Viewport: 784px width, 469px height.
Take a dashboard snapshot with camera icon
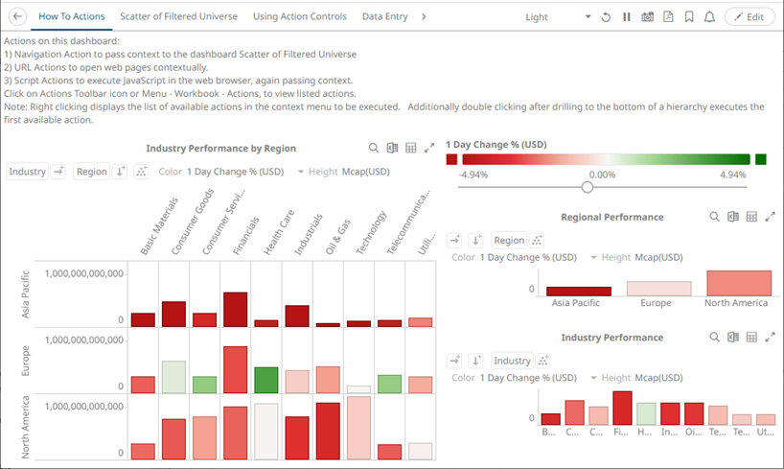click(647, 17)
